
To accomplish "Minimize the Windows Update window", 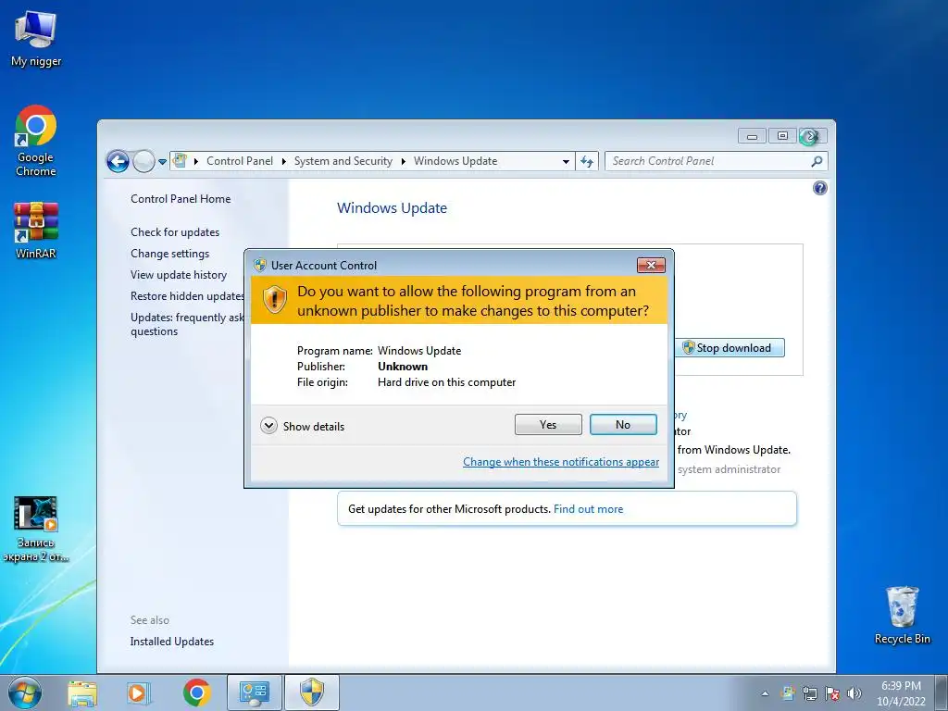I will point(752,137).
